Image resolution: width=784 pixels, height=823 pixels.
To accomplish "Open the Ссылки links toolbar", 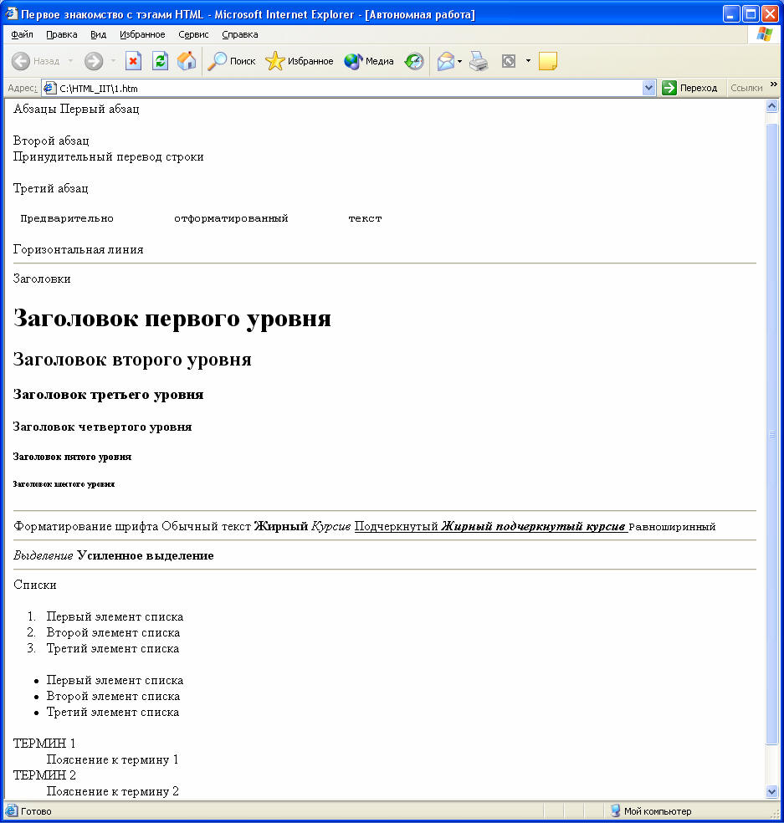I will pyautogui.click(x=746, y=88).
